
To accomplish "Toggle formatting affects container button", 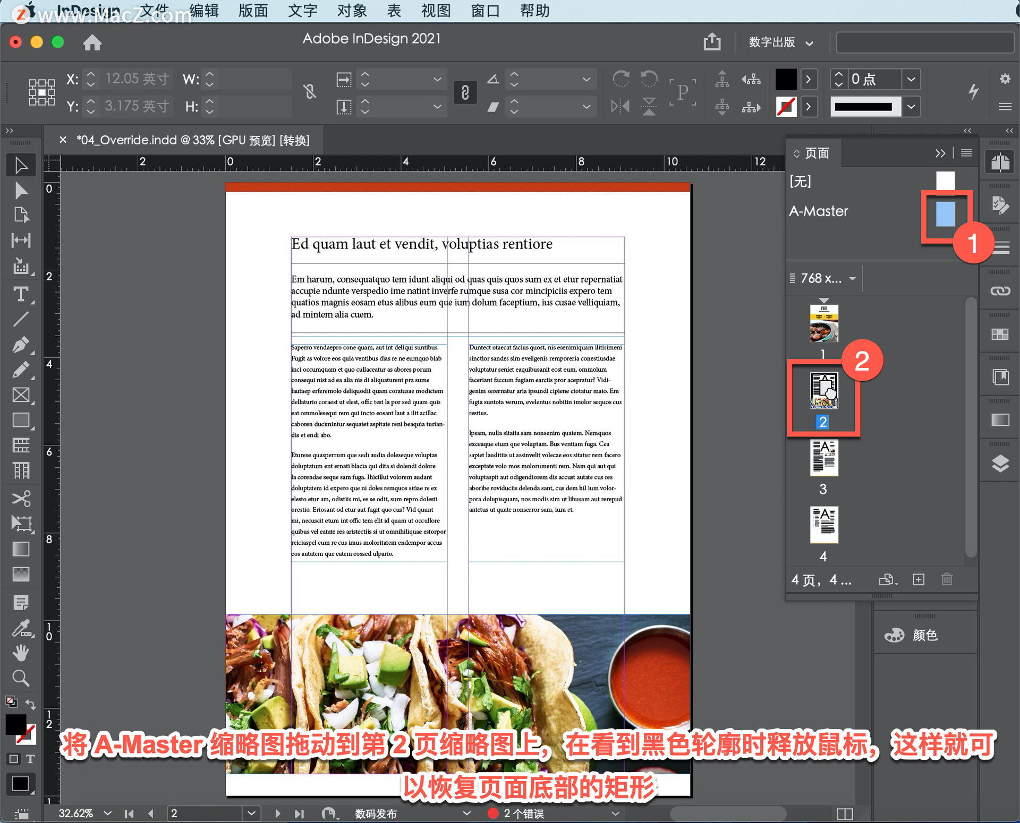I will pyautogui.click(x=13, y=759).
